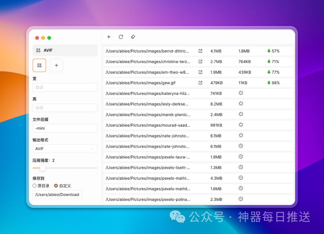Select the highlighted AVIF preset tile
The width and height of the screenshot is (324, 234).
(x=39, y=65)
